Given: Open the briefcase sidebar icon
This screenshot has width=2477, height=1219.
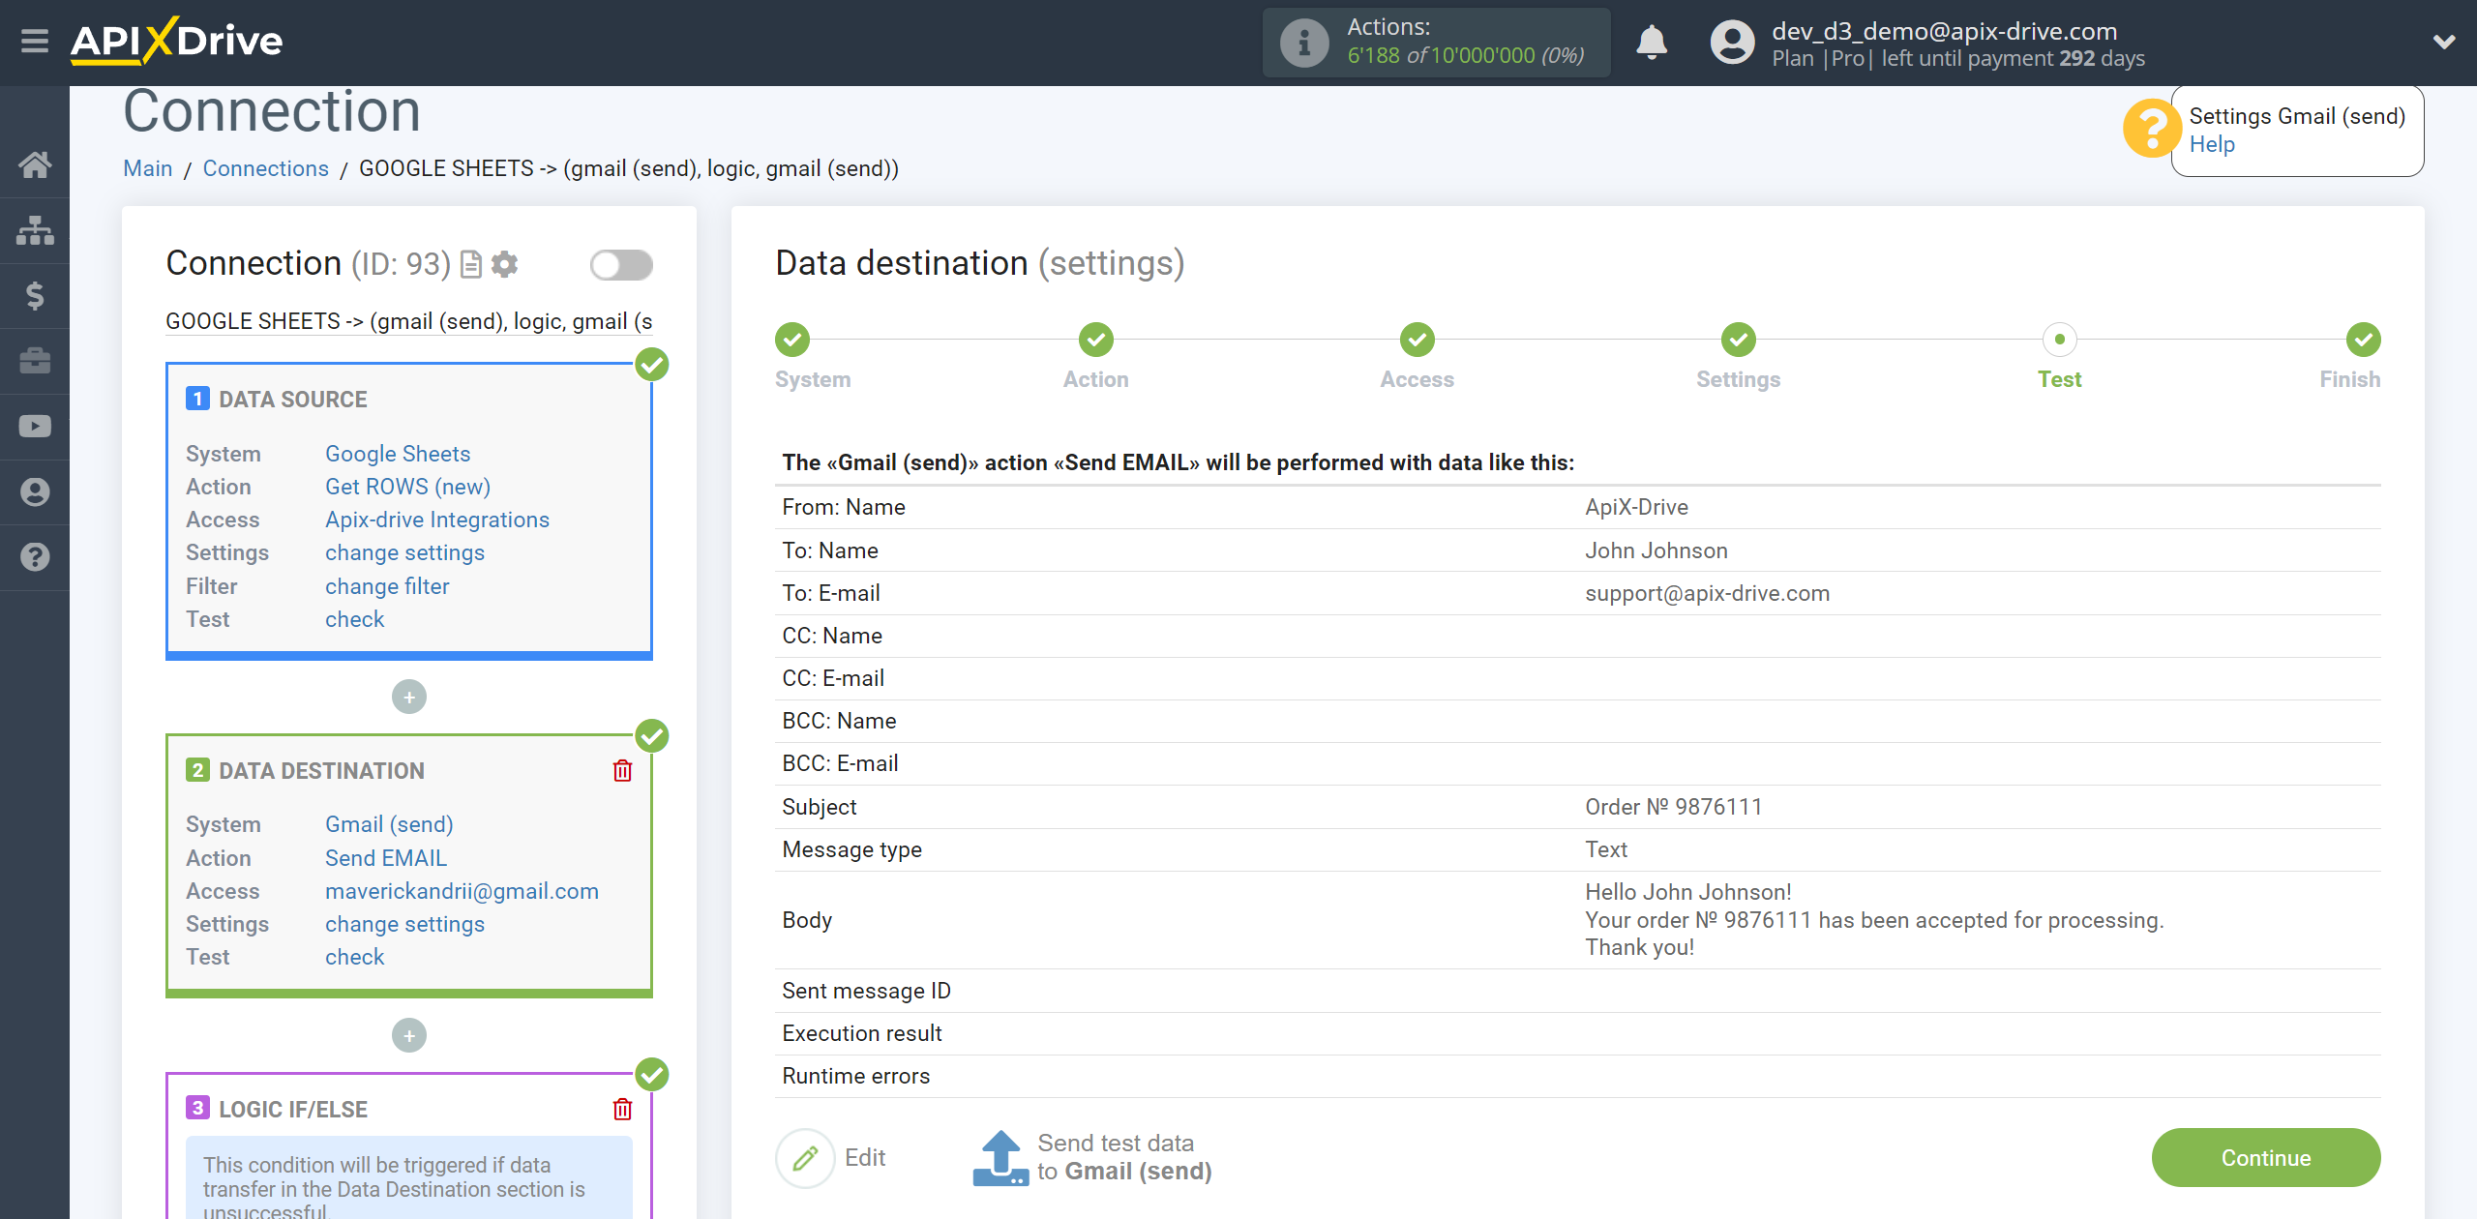Looking at the screenshot, I should point(35,361).
